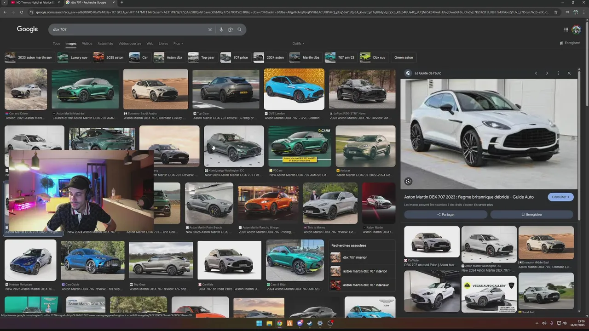Click the 'Consulter' button in preview
Image resolution: width=589 pixels, height=331 pixels.
point(560,197)
